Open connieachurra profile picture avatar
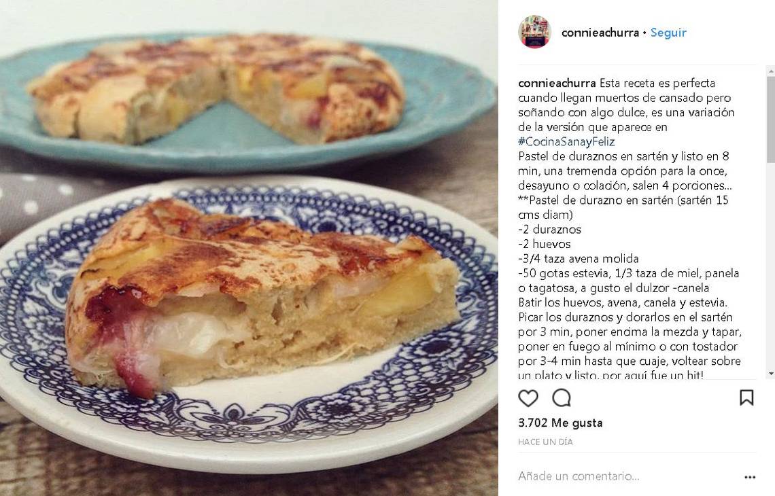Image resolution: width=775 pixels, height=496 pixels. click(534, 32)
